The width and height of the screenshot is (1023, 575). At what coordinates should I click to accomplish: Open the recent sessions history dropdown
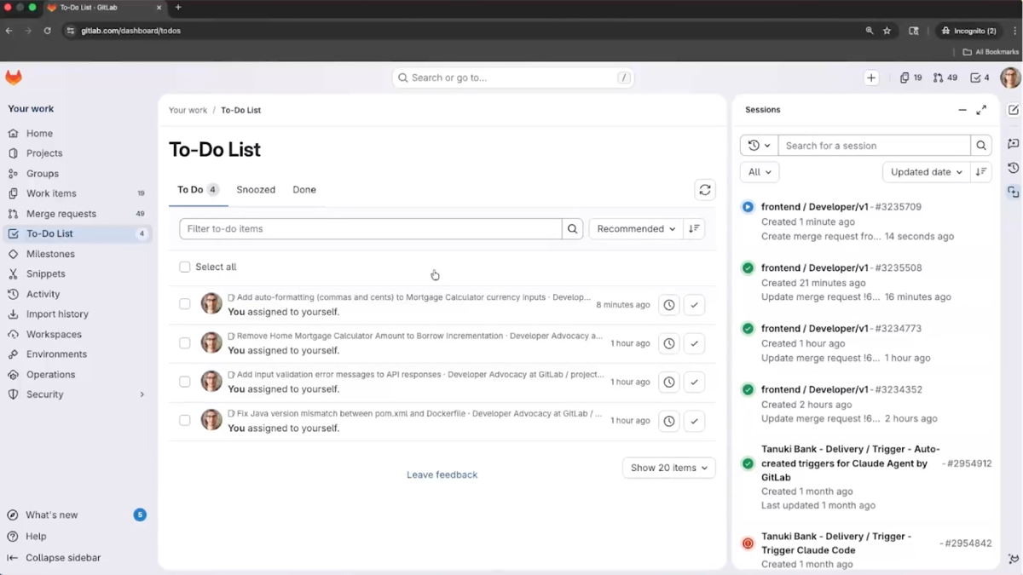pyautogui.click(x=759, y=146)
